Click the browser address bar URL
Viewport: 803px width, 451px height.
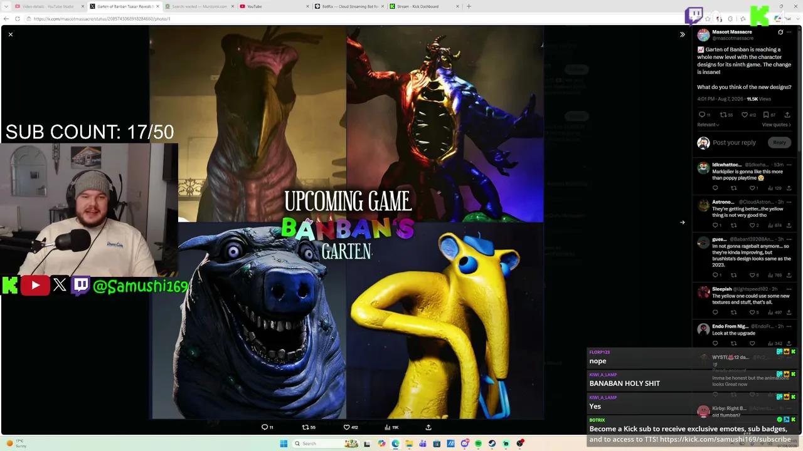coord(102,19)
